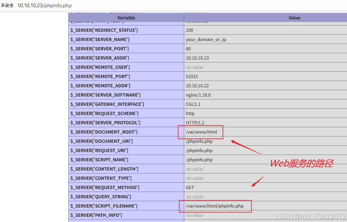
Task: Click the nginx/1.18.0 value
Action: pyautogui.click(x=198, y=95)
